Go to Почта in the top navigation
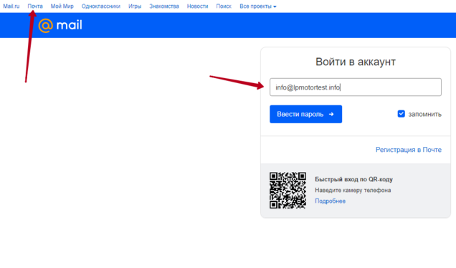This screenshot has height=268, width=456. pos(35,6)
